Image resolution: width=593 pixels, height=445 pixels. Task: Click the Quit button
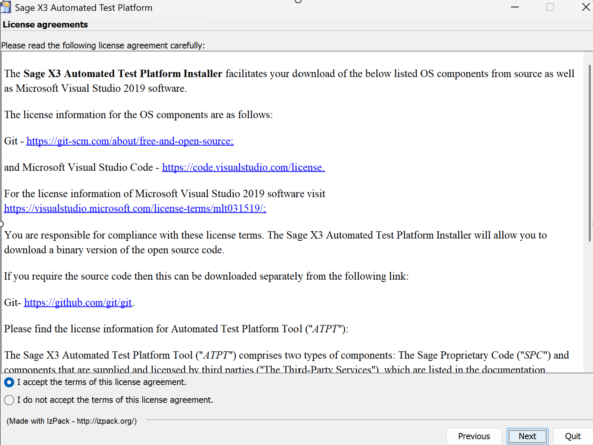573,436
